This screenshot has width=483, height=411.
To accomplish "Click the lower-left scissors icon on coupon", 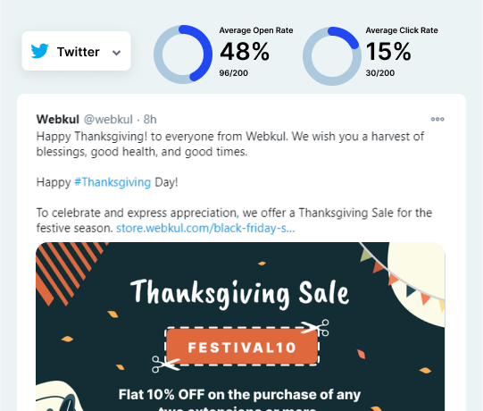I will click(166, 365).
